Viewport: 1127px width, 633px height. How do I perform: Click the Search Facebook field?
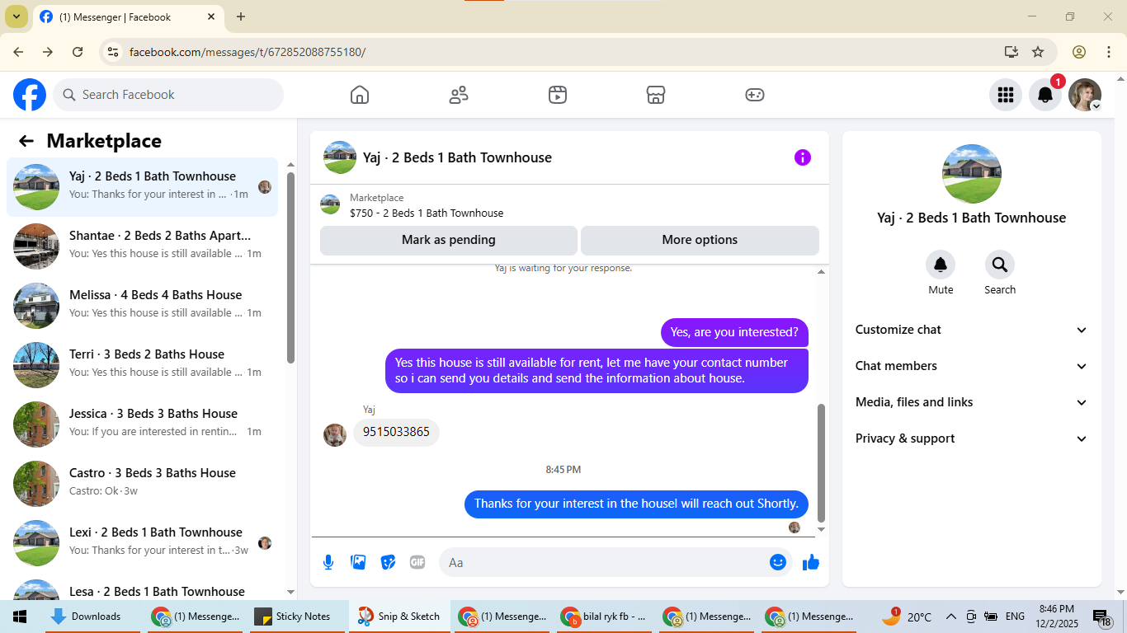point(168,95)
